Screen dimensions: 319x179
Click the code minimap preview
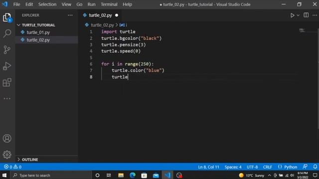(x=302, y=30)
